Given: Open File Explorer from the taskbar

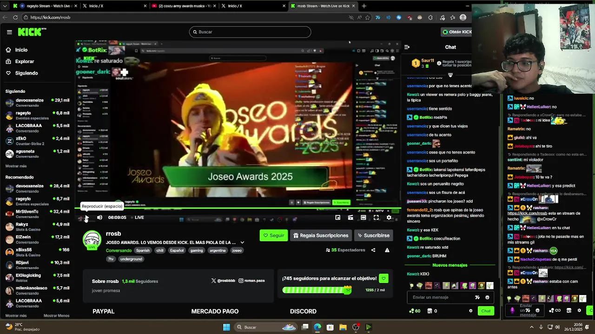Looking at the screenshot, I should [x=343, y=327].
